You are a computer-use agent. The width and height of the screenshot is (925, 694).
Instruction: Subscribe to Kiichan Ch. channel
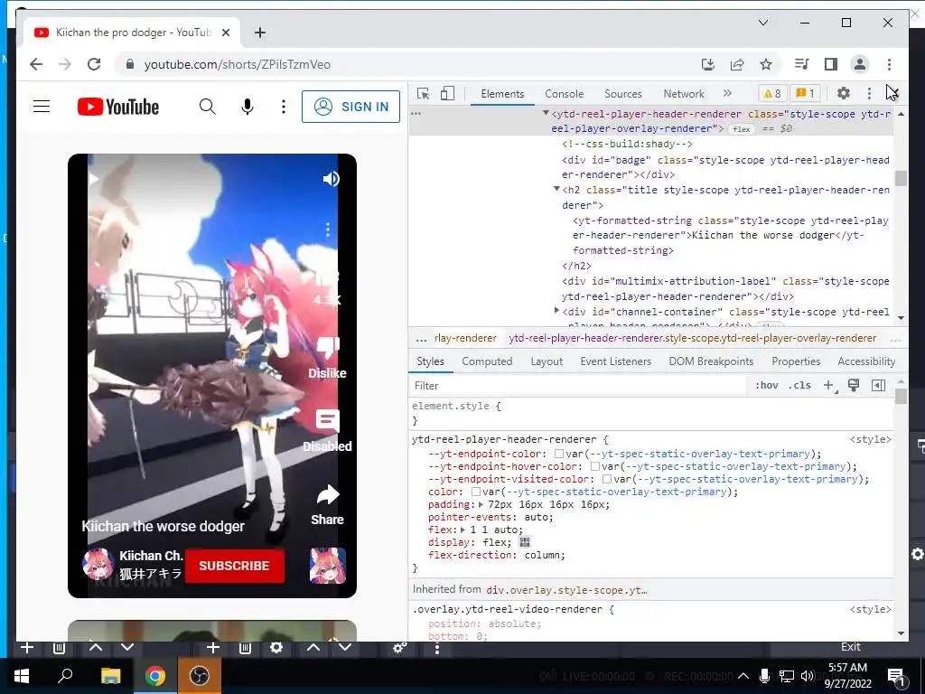click(235, 566)
